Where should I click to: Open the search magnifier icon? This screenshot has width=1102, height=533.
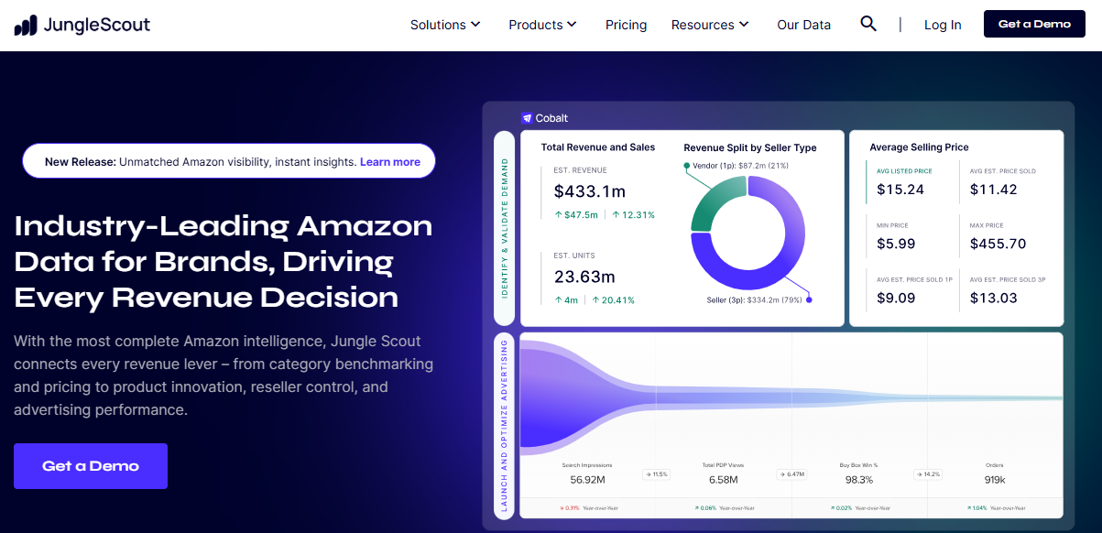point(868,24)
